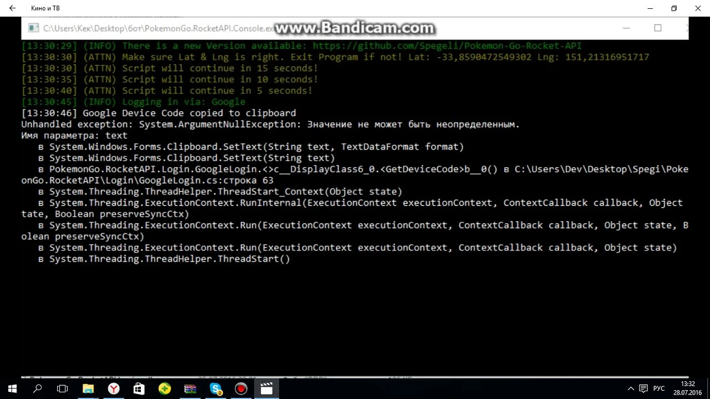
Task: Switch to Skype on the taskbar
Action: tap(216, 388)
